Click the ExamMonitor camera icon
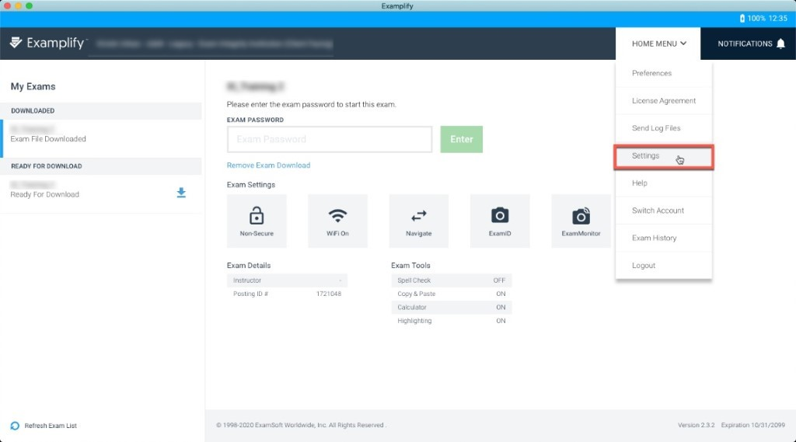The height and width of the screenshot is (442, 796). 581,215
